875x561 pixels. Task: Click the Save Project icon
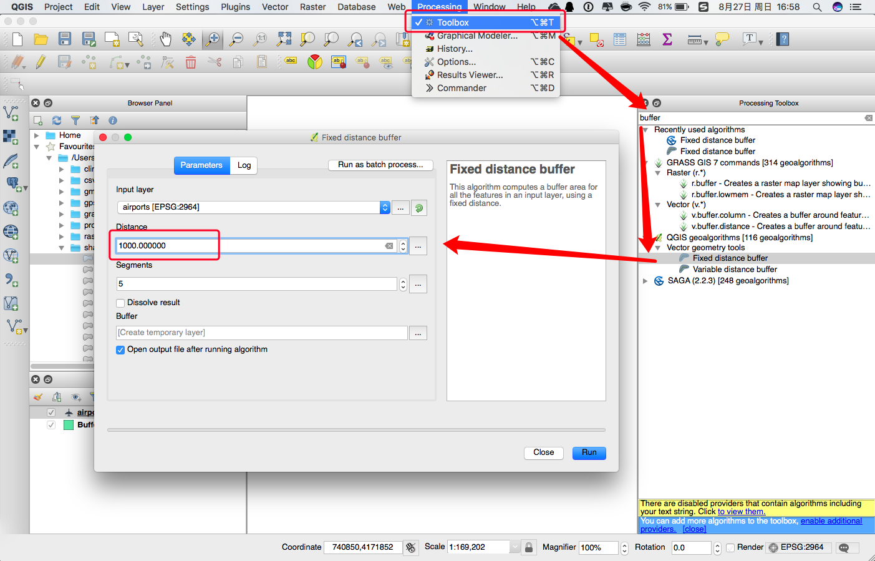[65, 39]
